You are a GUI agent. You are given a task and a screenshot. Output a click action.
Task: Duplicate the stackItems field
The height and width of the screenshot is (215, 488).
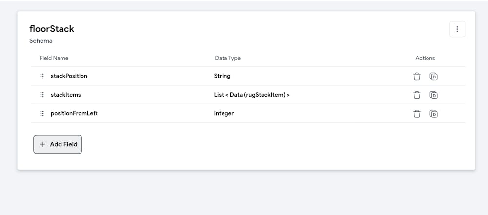(433, 95)
